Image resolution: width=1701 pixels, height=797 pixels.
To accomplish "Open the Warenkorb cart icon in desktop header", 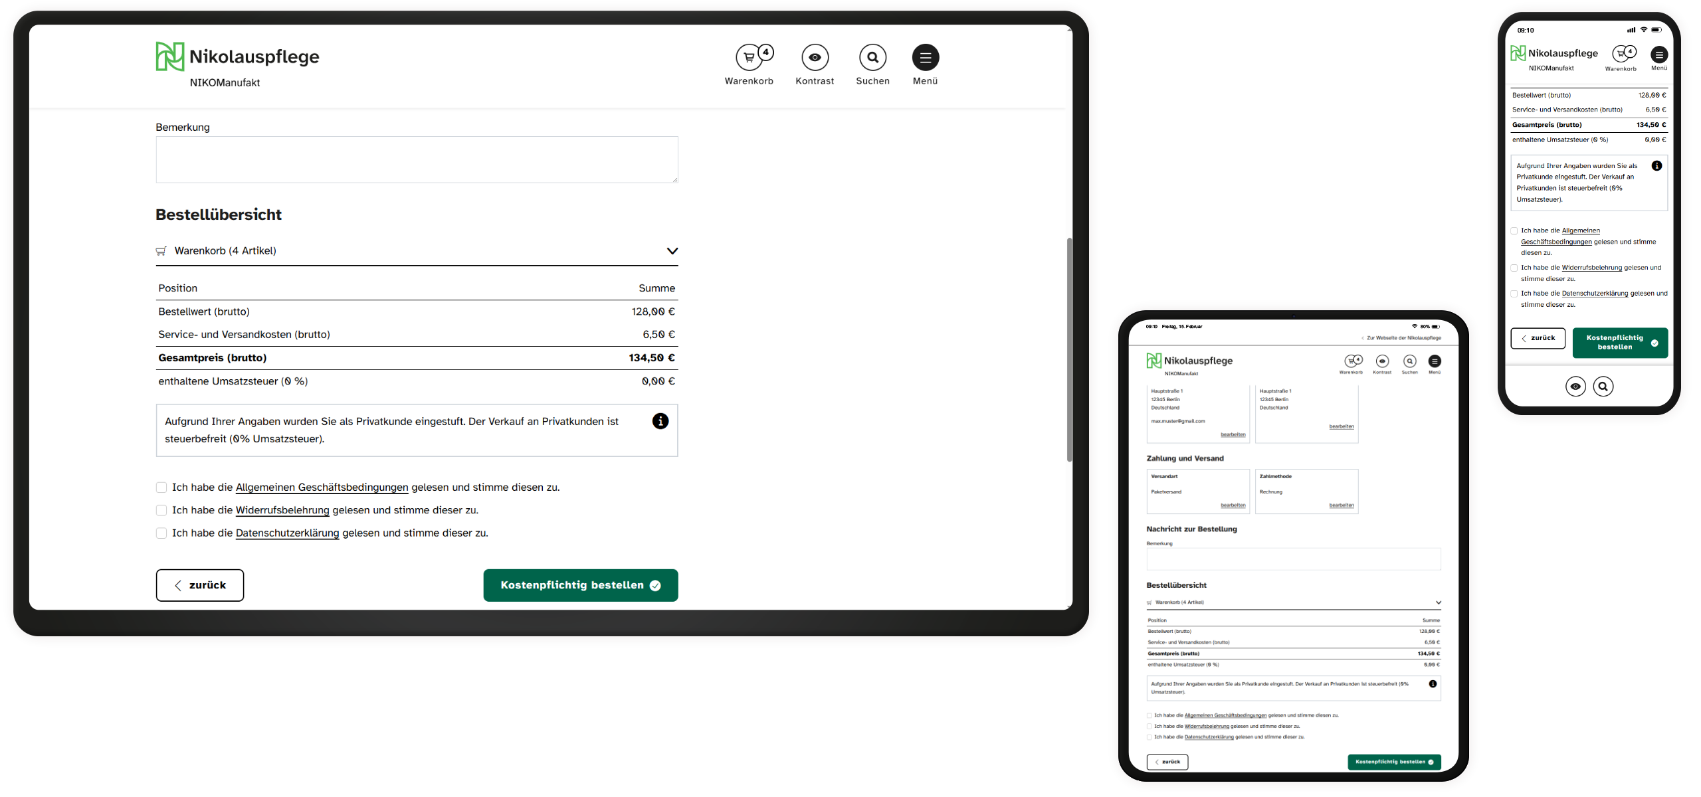I will click(x=750, y=58).
